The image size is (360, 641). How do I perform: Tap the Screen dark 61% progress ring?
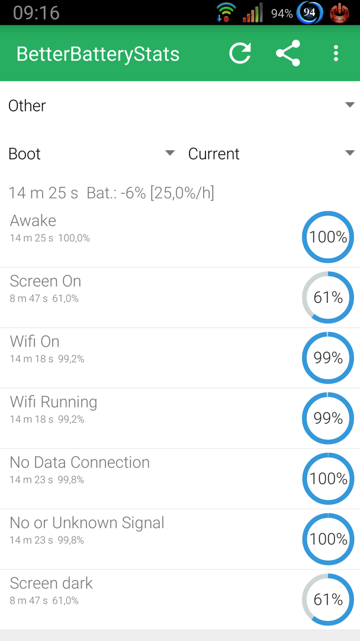click(328, 599)
